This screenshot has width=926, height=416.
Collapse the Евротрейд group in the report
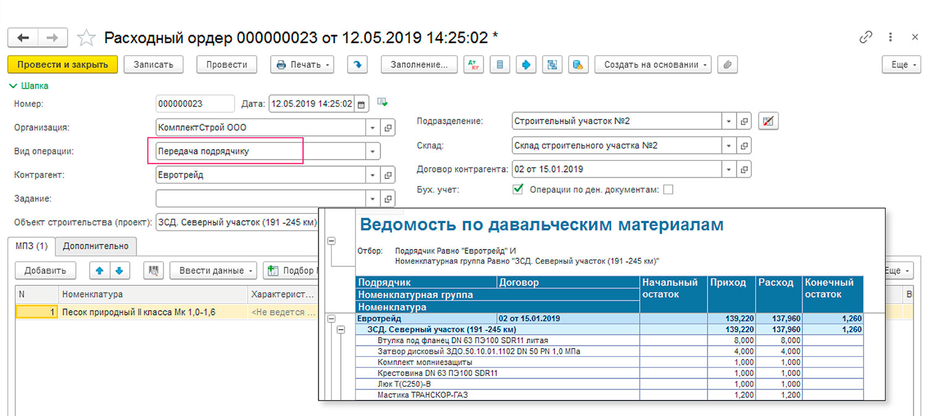[x=332, y=319]
